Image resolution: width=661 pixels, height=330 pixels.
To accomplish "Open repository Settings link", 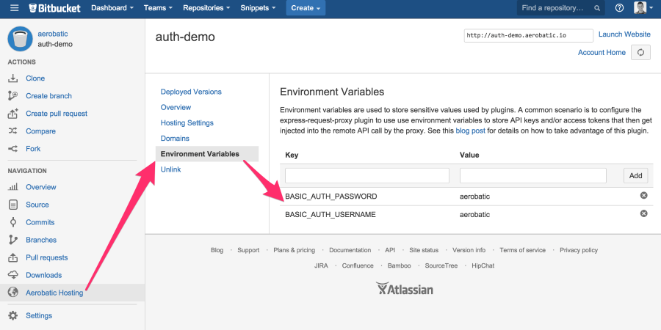I will (39, 315).
